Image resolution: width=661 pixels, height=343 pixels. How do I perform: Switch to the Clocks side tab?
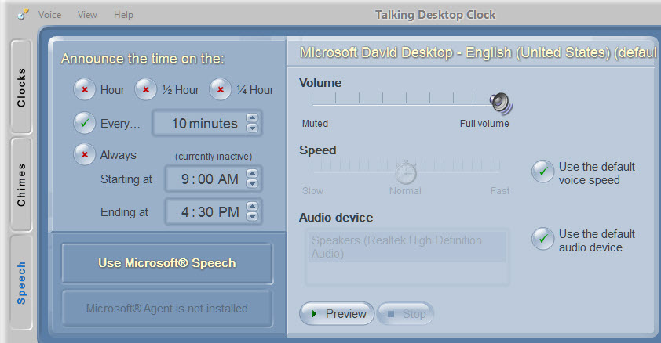pos(21,87)
